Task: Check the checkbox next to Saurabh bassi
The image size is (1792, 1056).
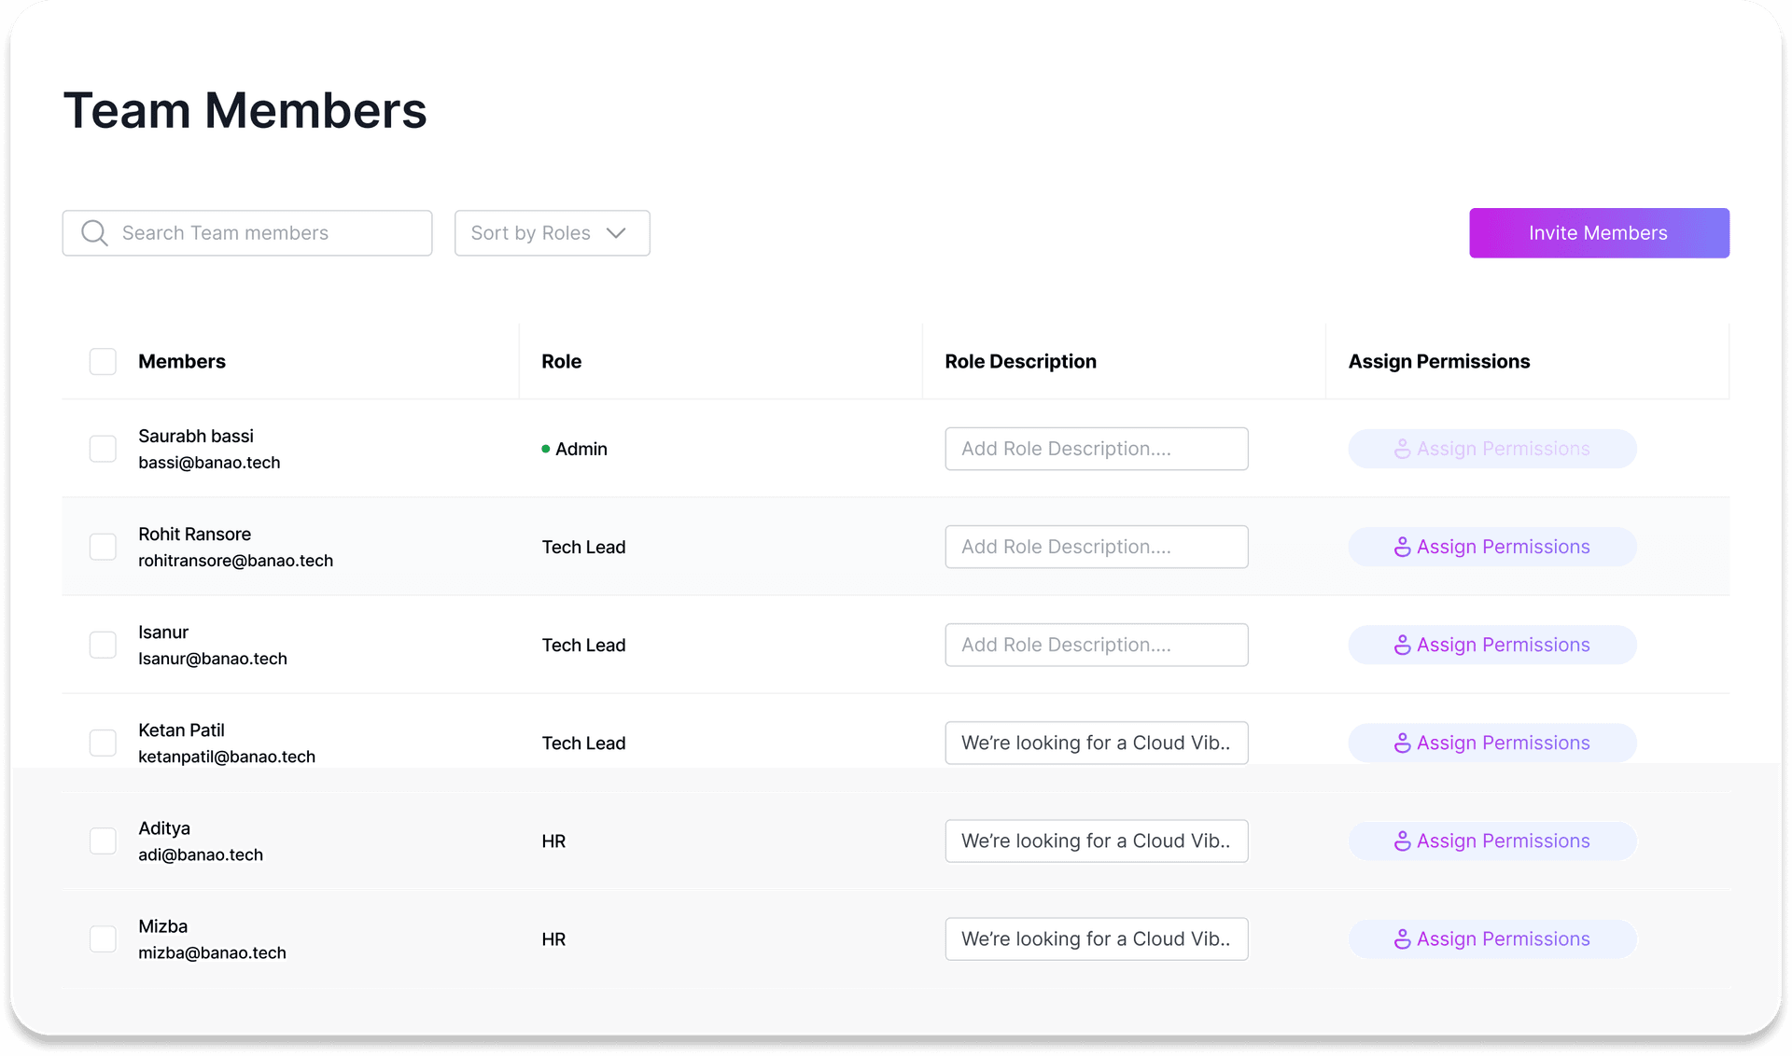Action: 103,449
